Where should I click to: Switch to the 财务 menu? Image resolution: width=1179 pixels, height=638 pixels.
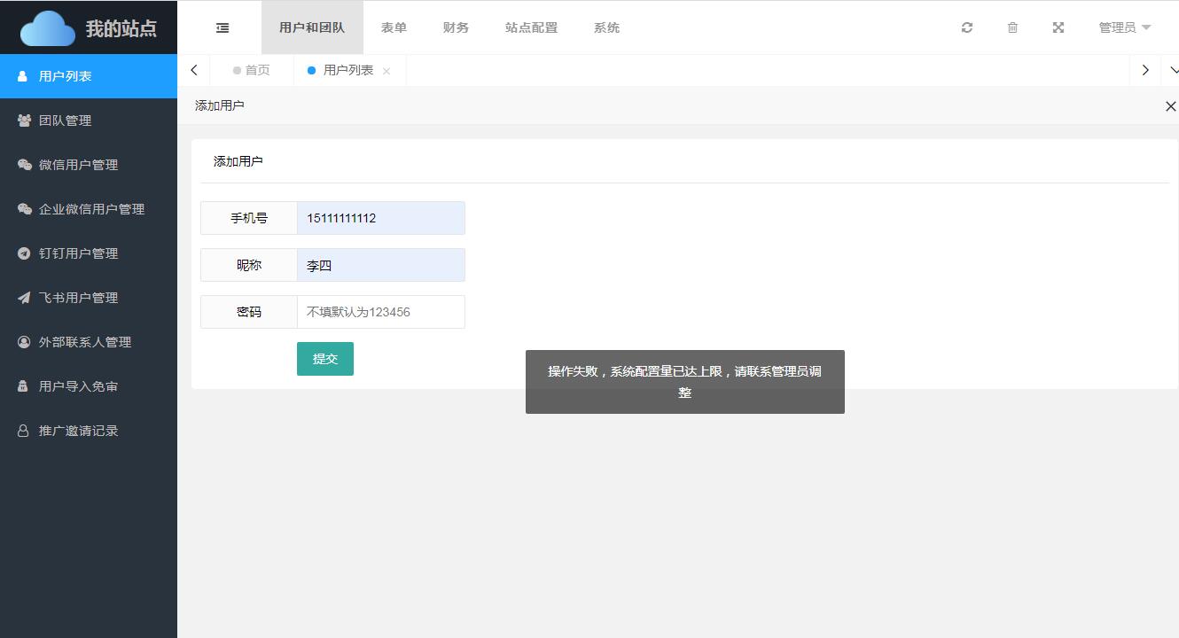456,27
